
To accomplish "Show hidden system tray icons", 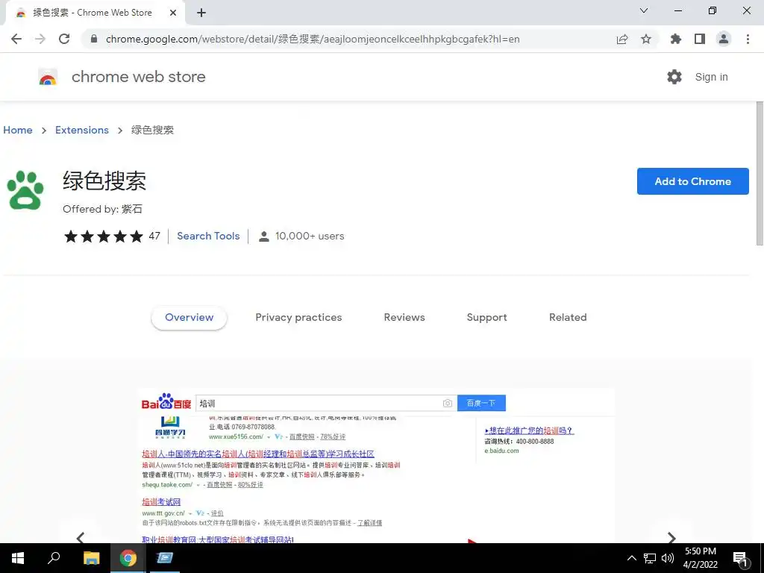I will 631,558.
